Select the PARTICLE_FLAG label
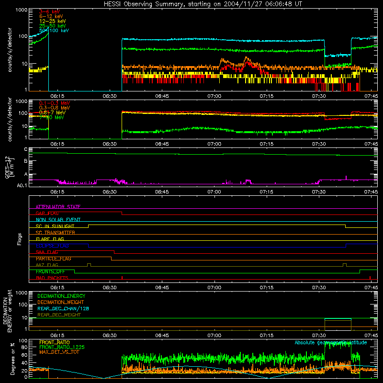 54,259
